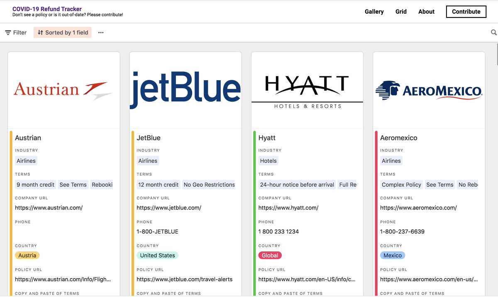Select the Austrian card title

(28, 138)
